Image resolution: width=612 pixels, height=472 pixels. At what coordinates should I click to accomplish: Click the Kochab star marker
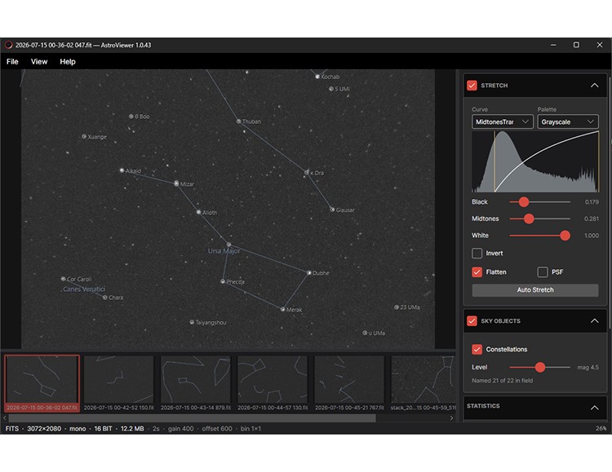pos(317,77)
